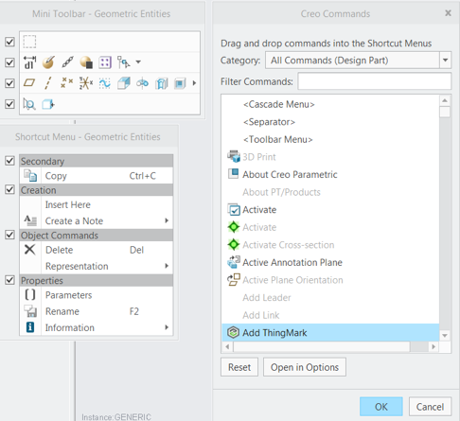
Task: Uncheck the first mini toolbar row checkbox
Action: pos(9,42)
